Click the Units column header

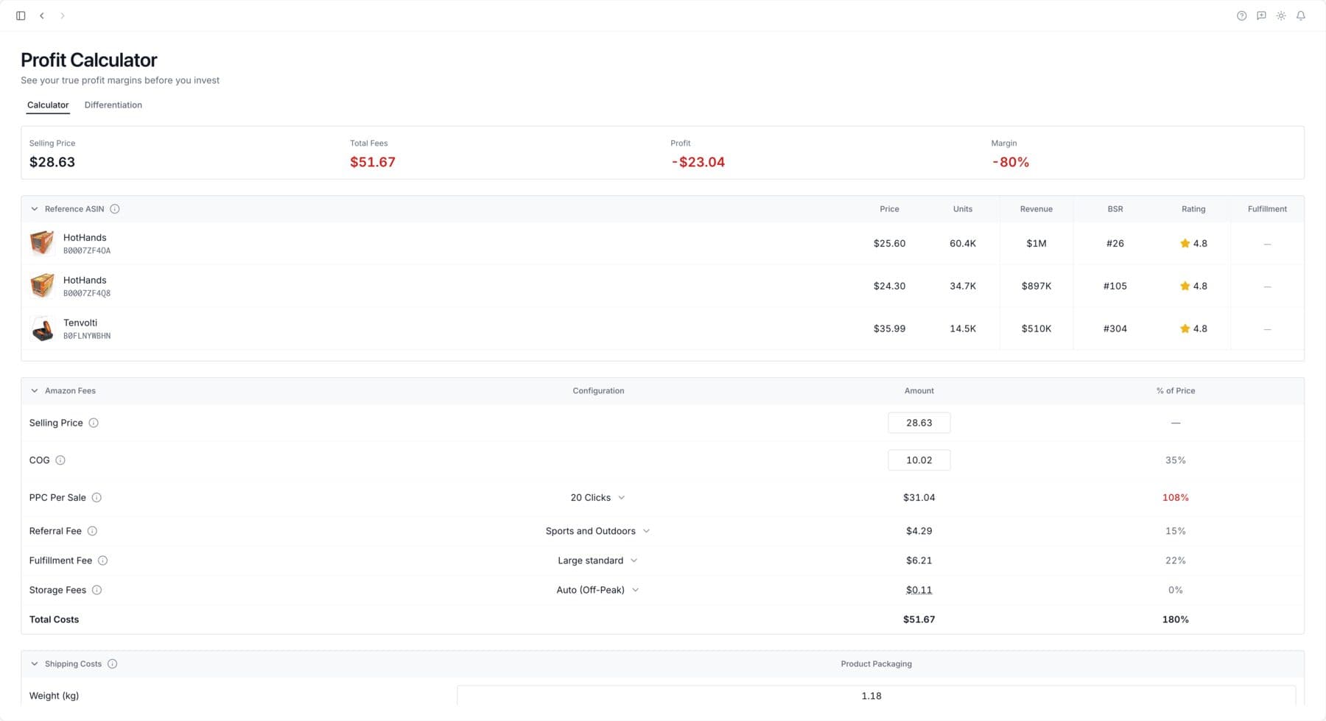click(x=963, y=209)
